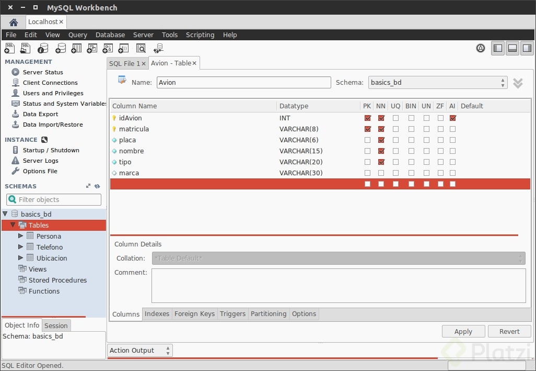Switch to SQL File 1 tab
Screen dimensions: 536x371
(124, 64)
